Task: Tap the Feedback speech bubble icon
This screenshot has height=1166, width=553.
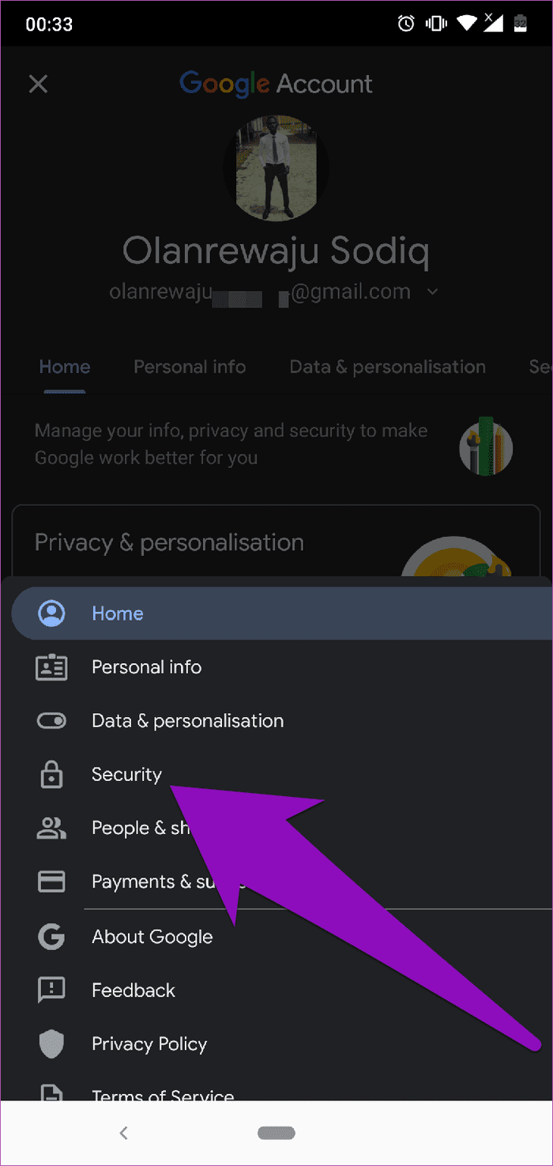Action: [x=52, y=991]
